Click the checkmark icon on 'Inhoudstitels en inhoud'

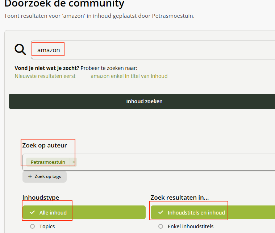(161, 212)
